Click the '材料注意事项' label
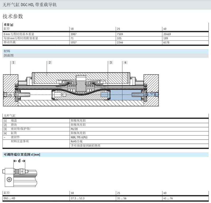This screenshot has width=211, height=203. (x=20, y=141)
